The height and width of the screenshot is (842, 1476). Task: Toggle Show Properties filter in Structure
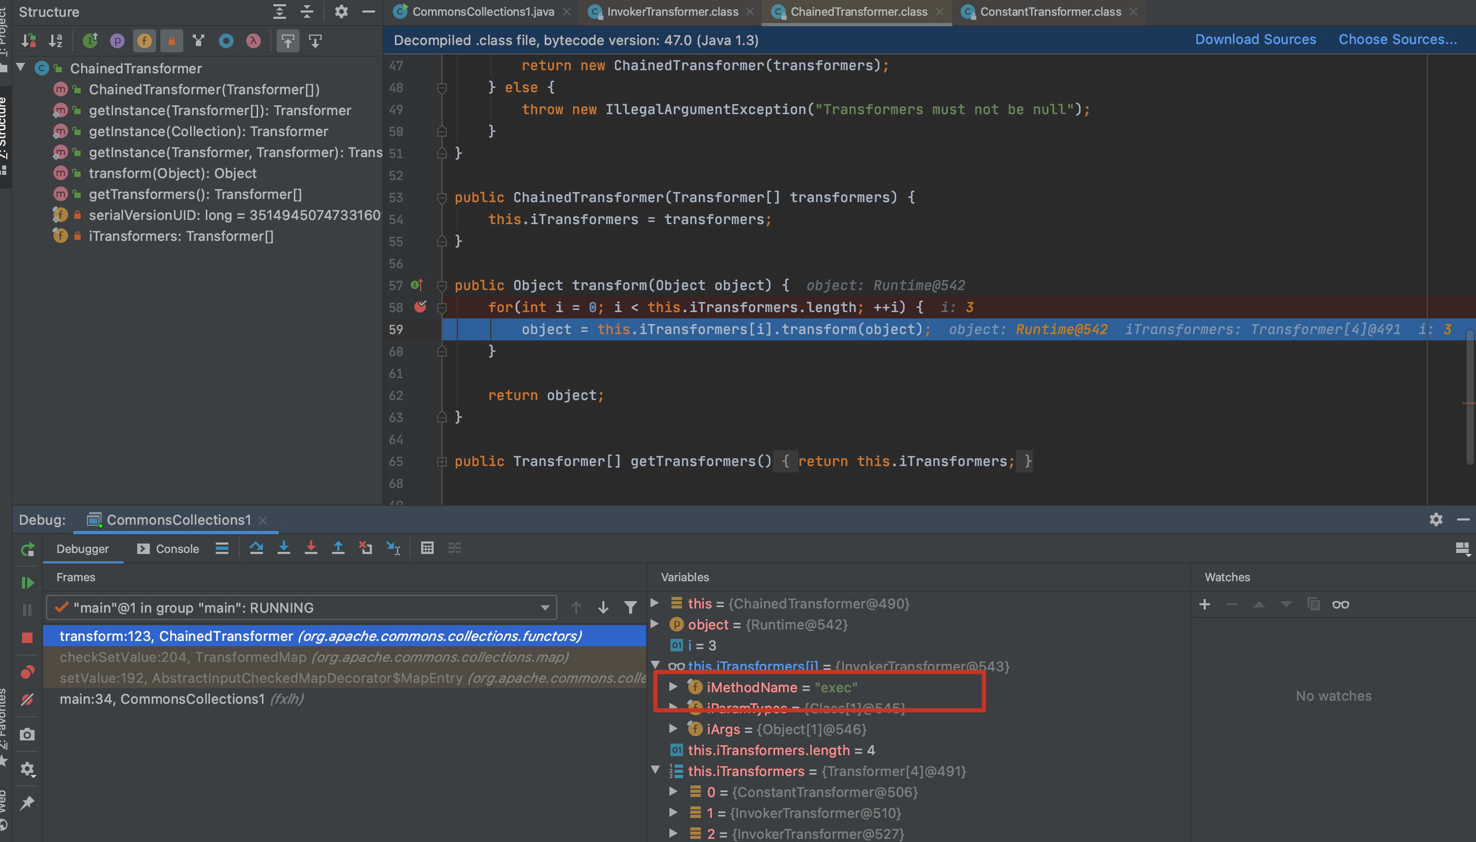click(117, 40)
